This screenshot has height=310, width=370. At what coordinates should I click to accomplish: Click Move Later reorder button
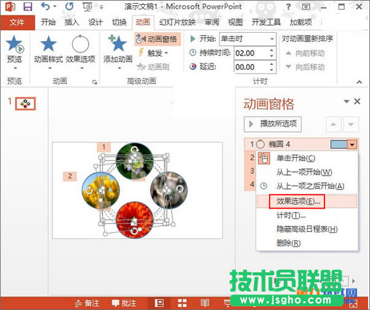305,67
